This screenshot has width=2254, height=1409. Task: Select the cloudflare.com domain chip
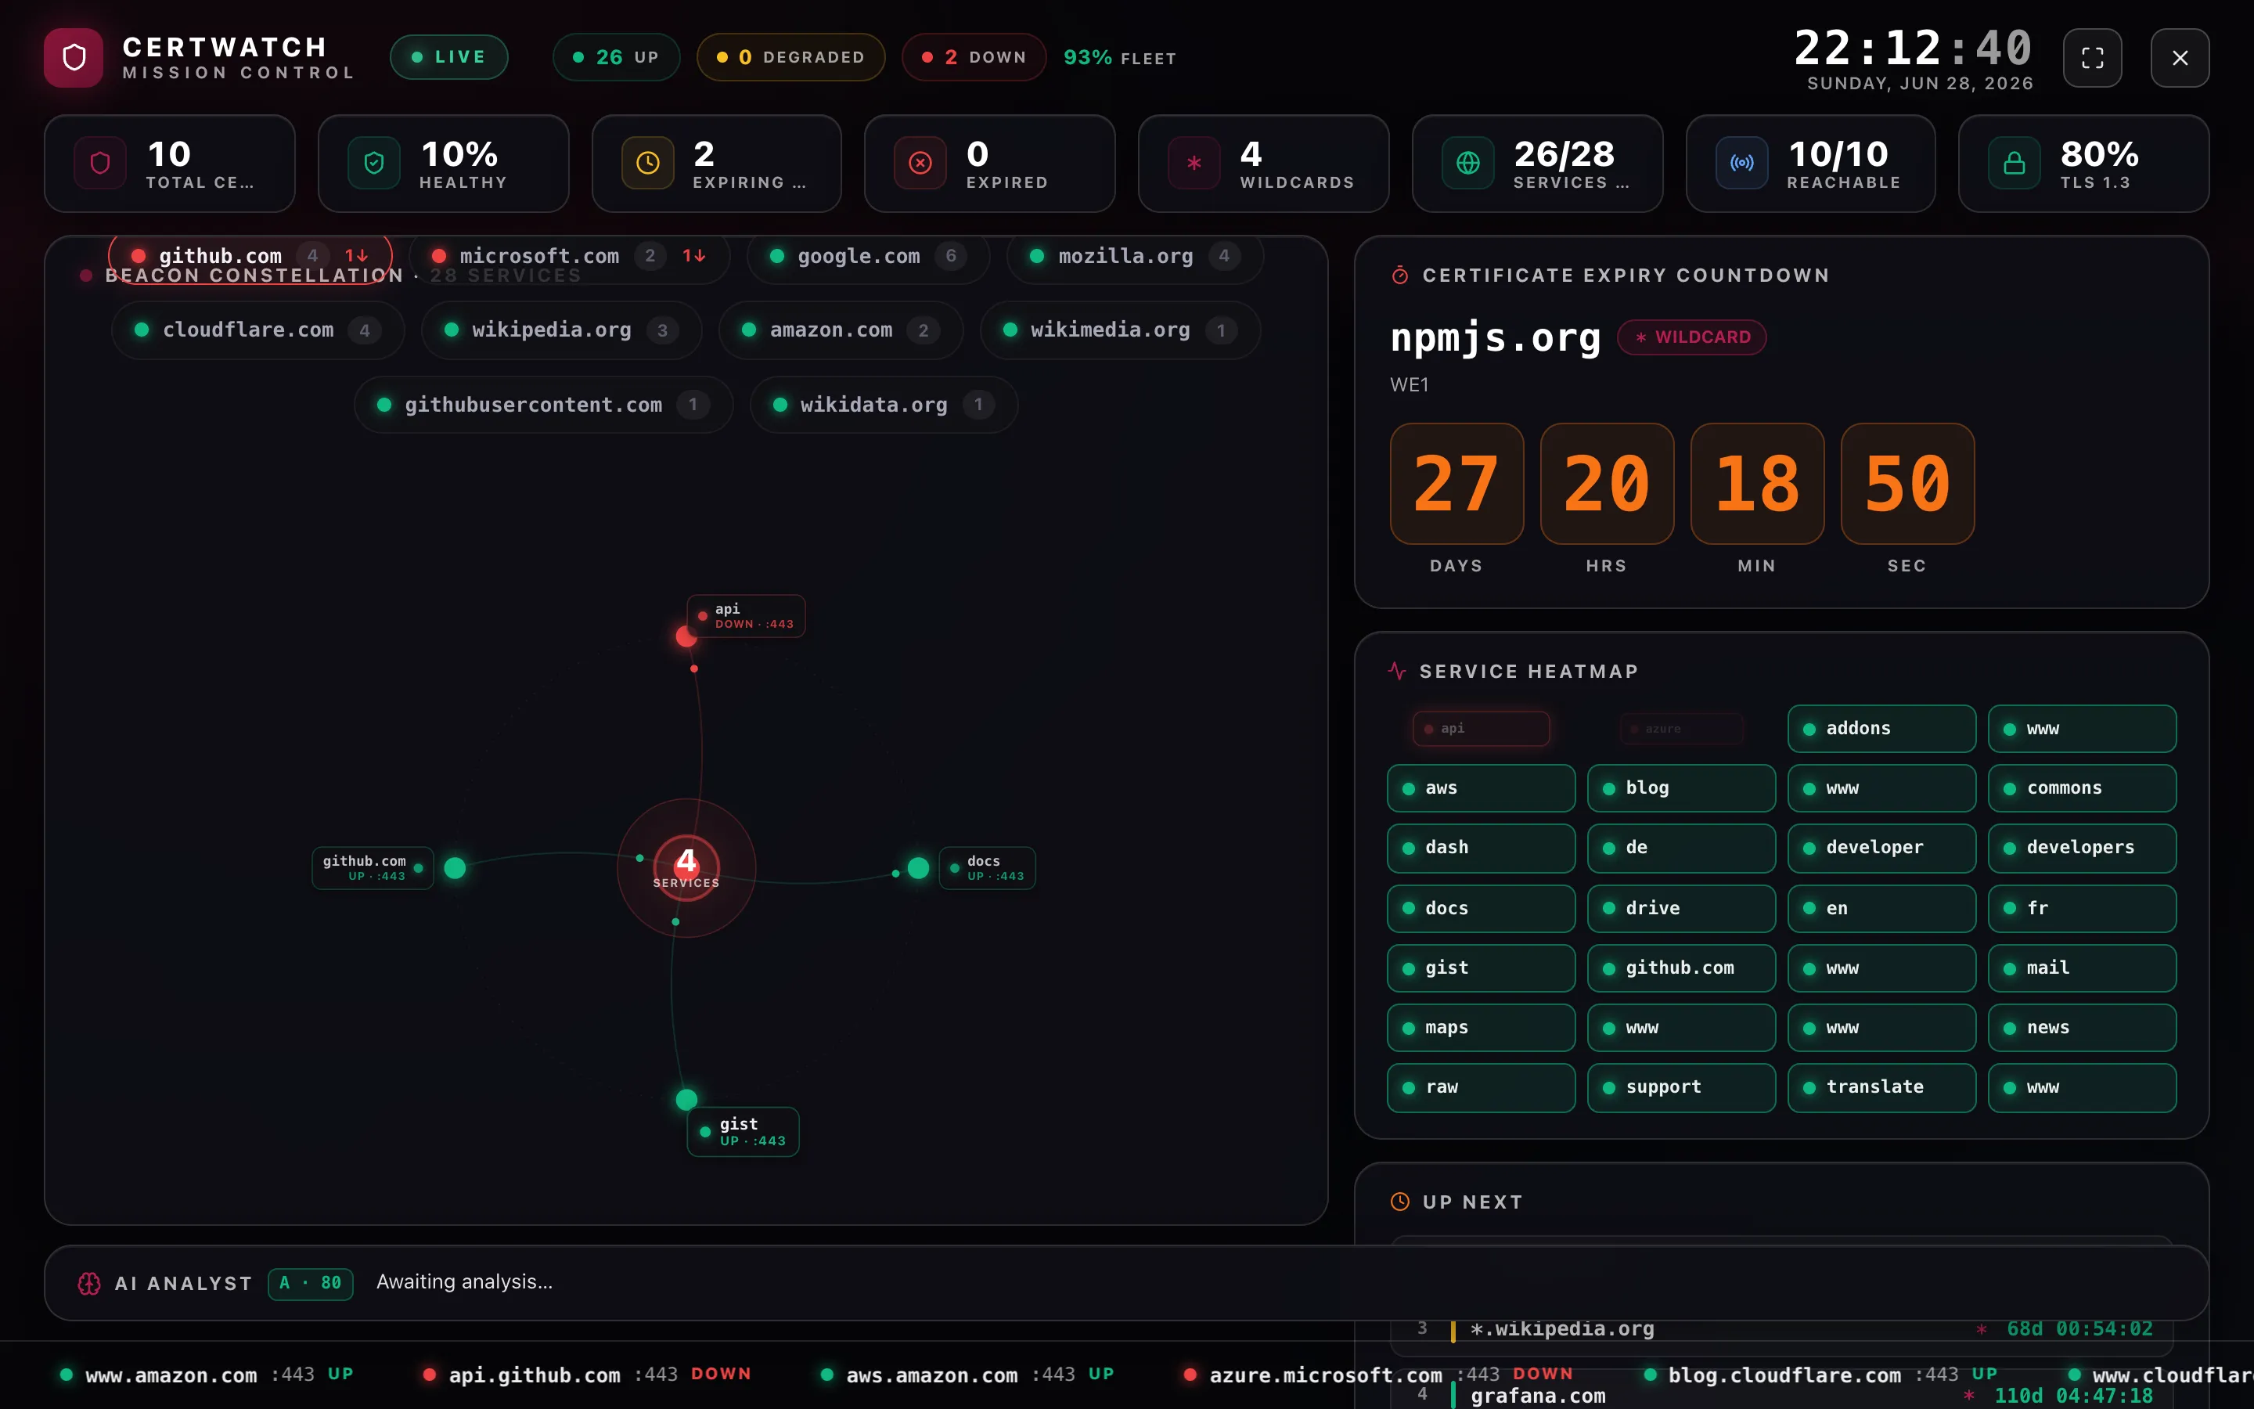pos(258,330)
